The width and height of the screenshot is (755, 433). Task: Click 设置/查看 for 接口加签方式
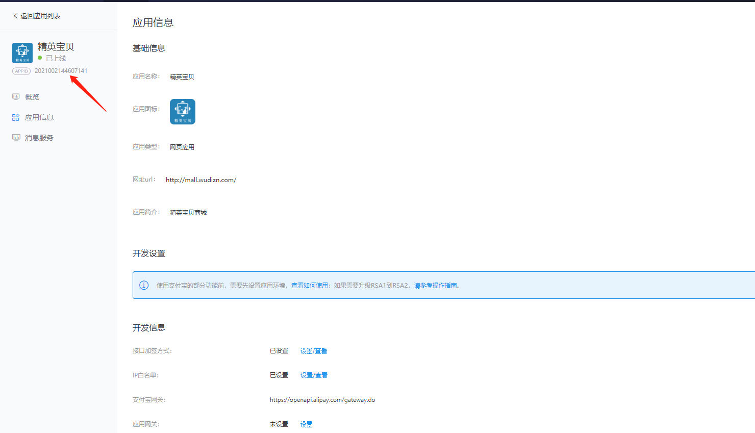(314, 351)
